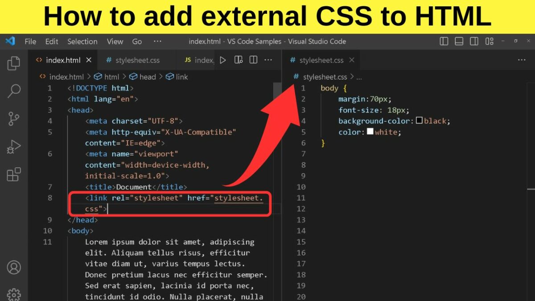Viewport: 535px width, 301px height.
Task: Open the Extensions view
Action: tap(14, 174)
